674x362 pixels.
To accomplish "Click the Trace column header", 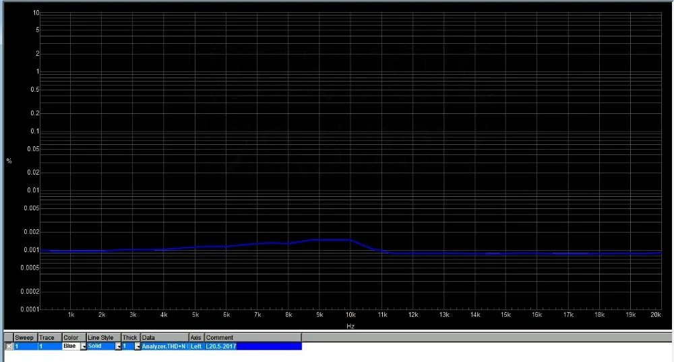I will [x=50, y=338].
